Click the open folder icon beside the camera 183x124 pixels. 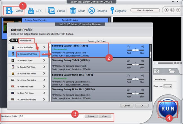click(x=171, y=71)
